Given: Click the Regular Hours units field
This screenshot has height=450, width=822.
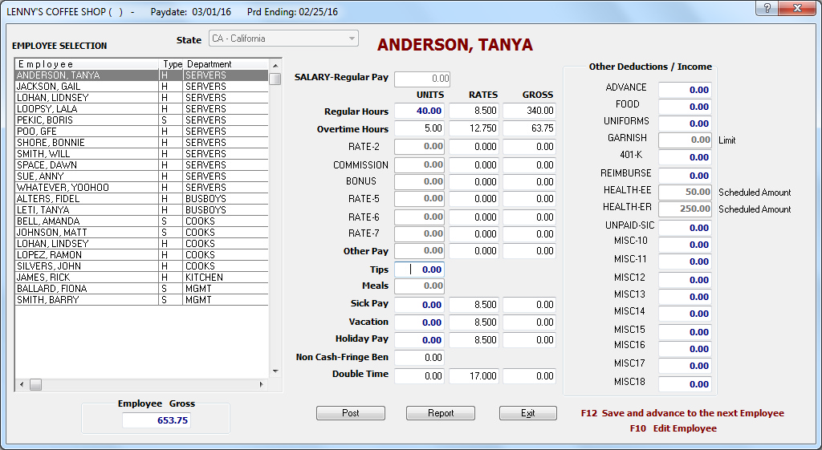Looking at the screenshot, I should point(419,111).
